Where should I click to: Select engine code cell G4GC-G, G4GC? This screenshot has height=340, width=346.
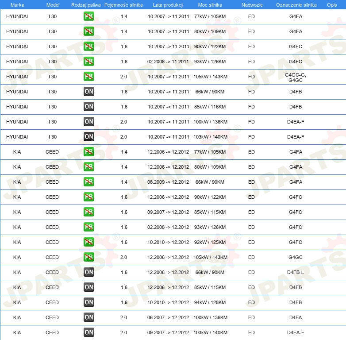coord(296,77)
